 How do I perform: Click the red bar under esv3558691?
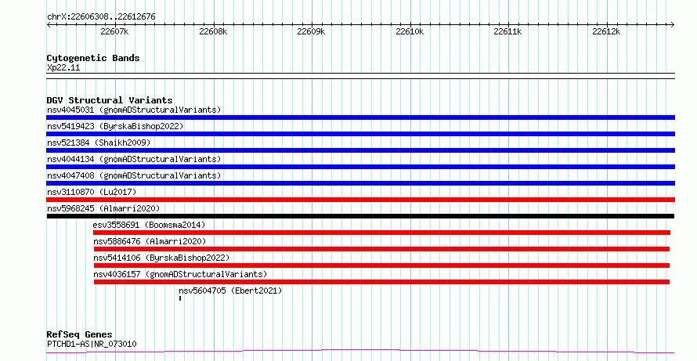click(x=381, y=233)
